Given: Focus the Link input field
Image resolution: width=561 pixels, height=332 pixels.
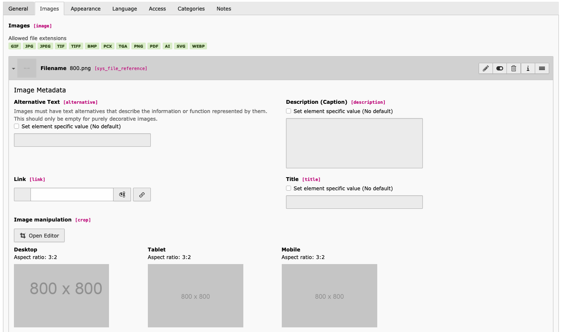Looking at the screenshot, I should tap(72, 194).
